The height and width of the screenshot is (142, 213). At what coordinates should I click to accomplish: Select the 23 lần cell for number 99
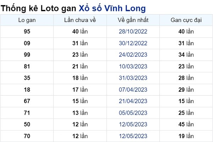click(x=80, y=55)
